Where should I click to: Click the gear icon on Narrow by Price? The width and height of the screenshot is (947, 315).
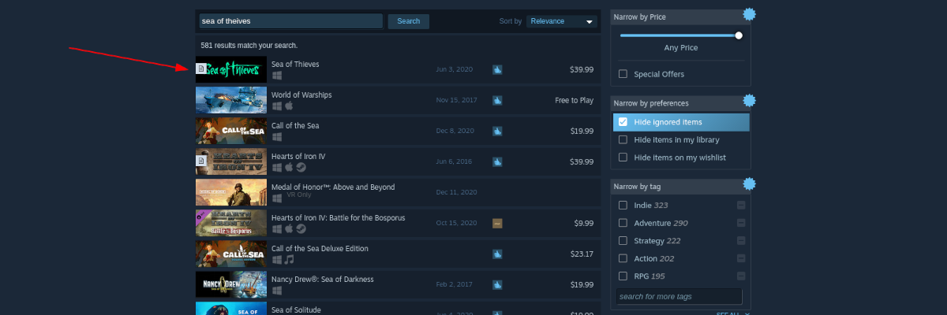(x=749, y=15)
